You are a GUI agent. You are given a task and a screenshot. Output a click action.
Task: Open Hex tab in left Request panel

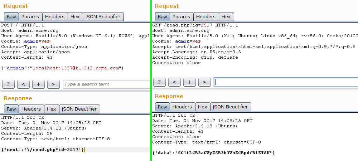75,17
